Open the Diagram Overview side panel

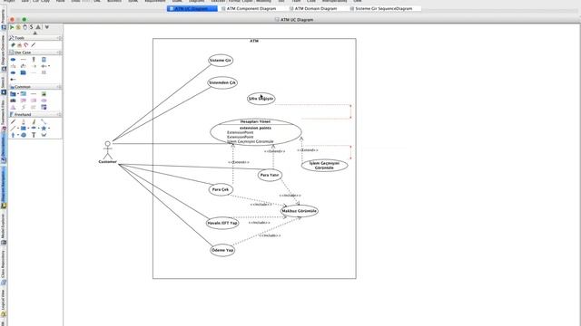click(4, 53)
